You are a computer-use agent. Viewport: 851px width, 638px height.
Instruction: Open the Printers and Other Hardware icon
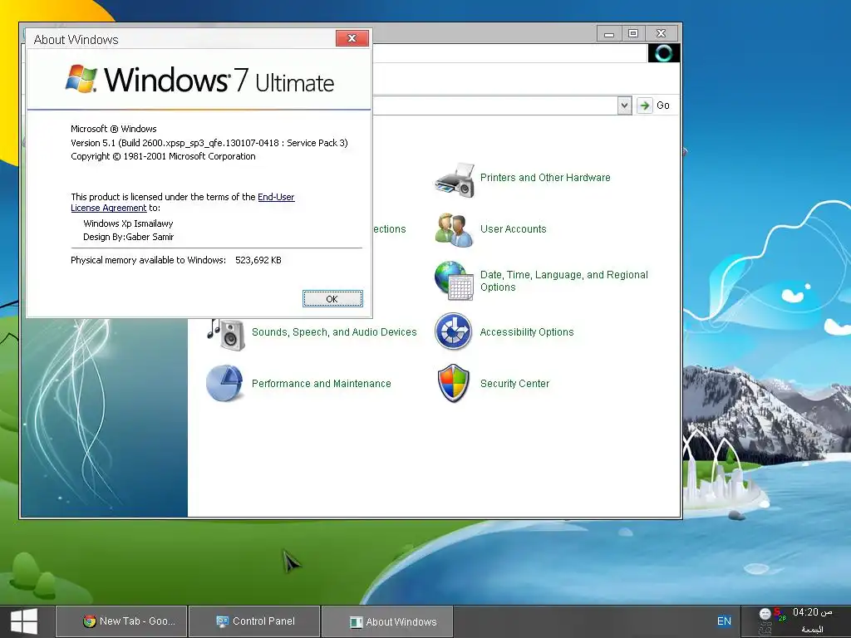(455, 179)
